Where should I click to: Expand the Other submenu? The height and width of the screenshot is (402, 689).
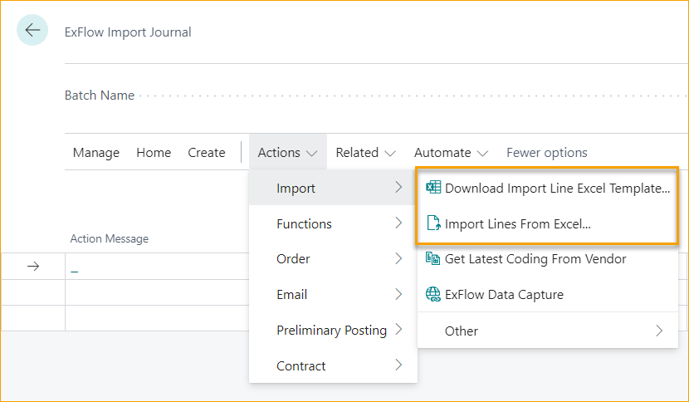(548, 331)
